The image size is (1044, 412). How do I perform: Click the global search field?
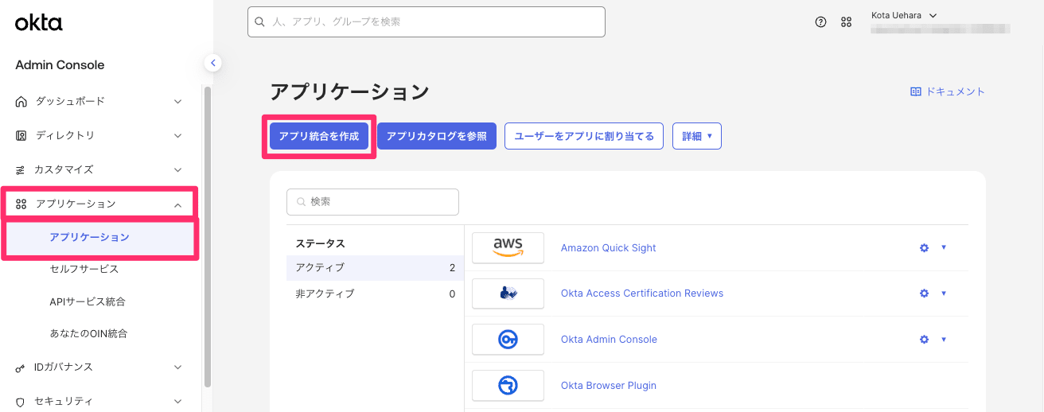(427, 22)
